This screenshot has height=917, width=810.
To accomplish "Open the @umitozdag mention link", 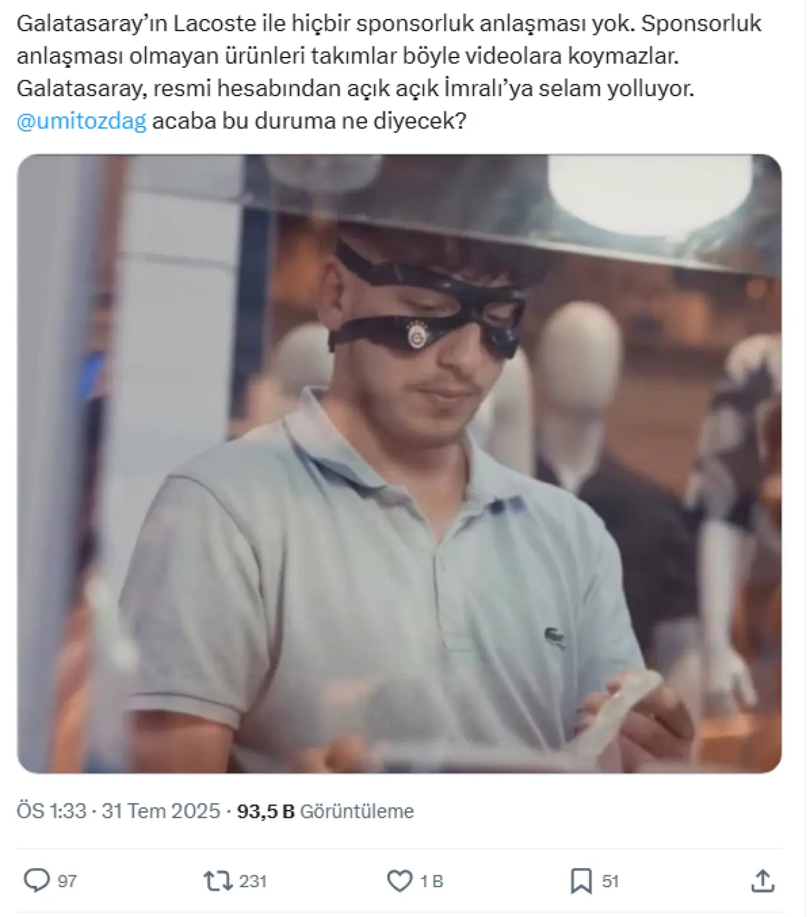I will pos(82,120).
